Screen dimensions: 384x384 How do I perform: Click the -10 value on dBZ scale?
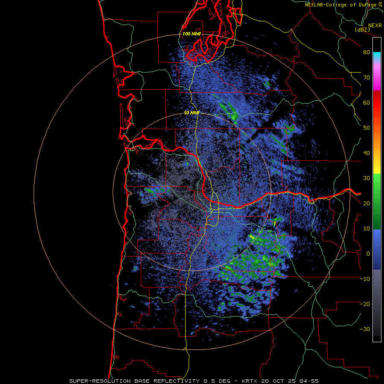(x=365, y=279)
